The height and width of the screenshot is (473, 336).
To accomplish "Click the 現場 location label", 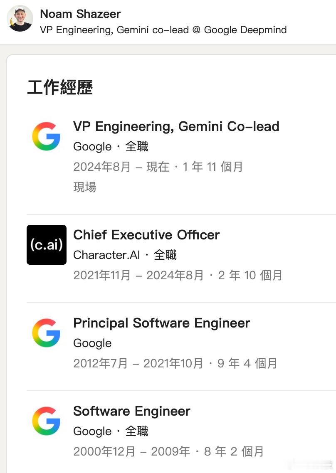I will [x=85, y=187].
